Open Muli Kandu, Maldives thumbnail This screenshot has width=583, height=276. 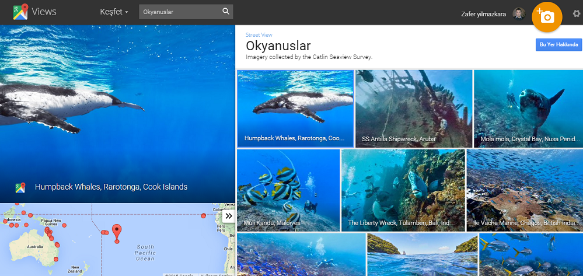click(x=288, y=190)
